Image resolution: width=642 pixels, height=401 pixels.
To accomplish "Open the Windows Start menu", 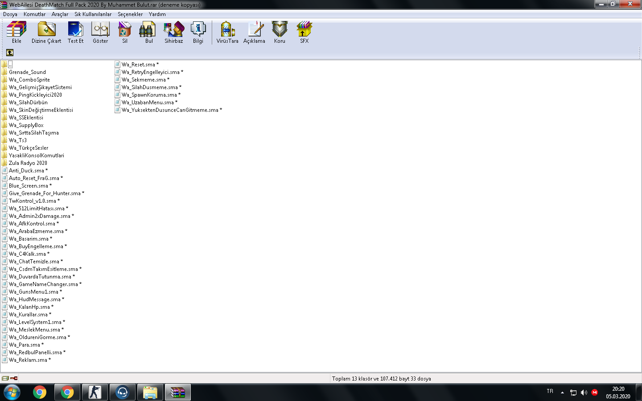I will (12, 393).
